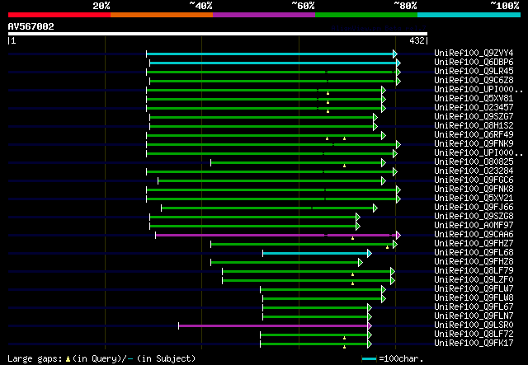
Task: Select the UniRef100_Q9FLN7 label
Action: pos(474,316)
